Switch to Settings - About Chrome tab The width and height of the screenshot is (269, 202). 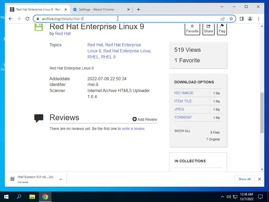[101, 9]
